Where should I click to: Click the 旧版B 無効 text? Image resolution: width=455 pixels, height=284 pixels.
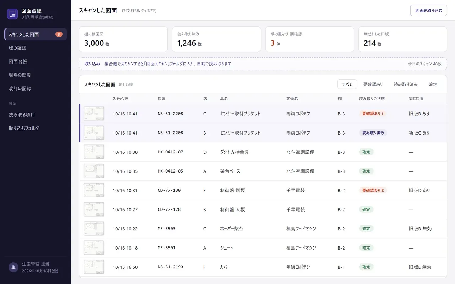(420, 229)
